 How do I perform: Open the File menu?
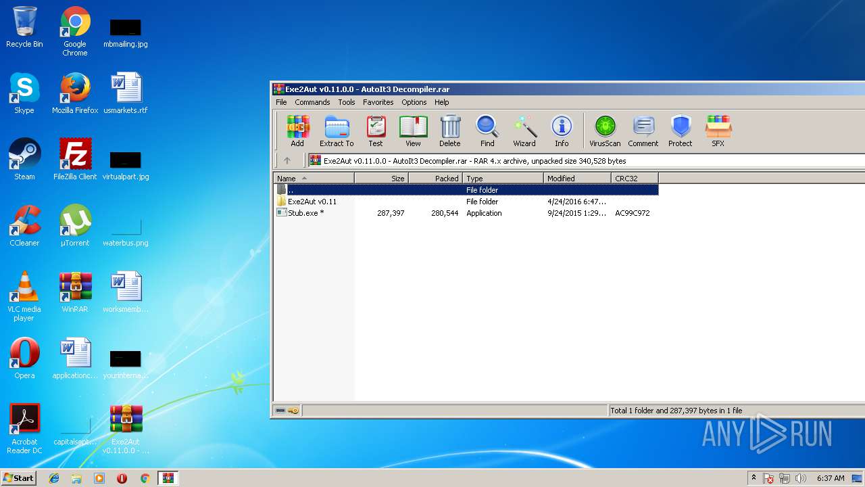point(281,102)
